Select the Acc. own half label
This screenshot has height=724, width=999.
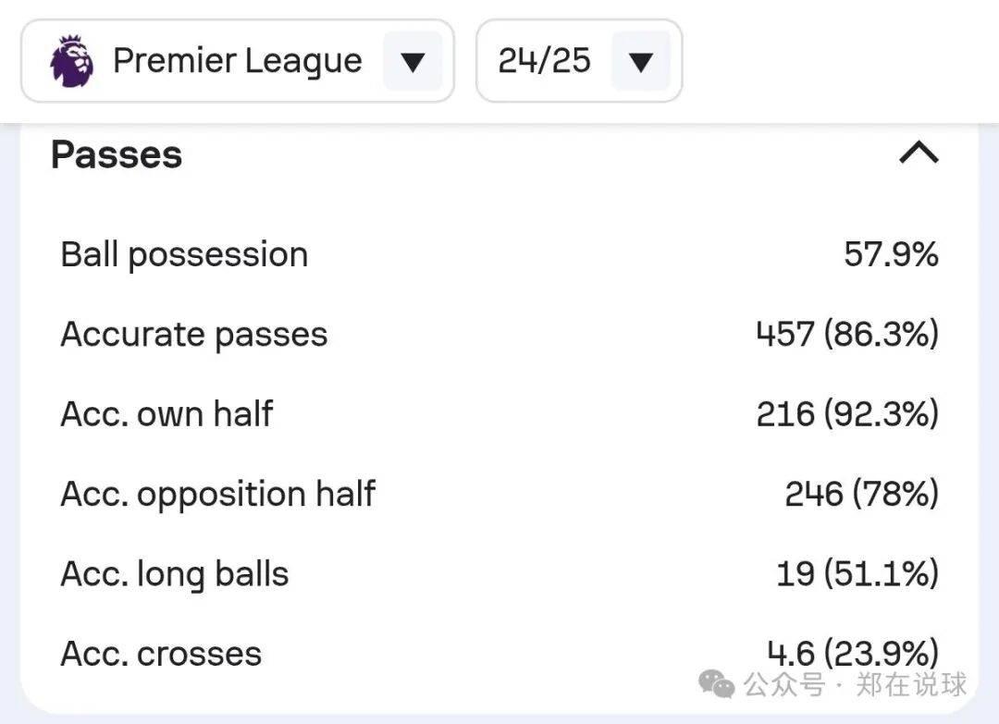[x=166, y=413]
